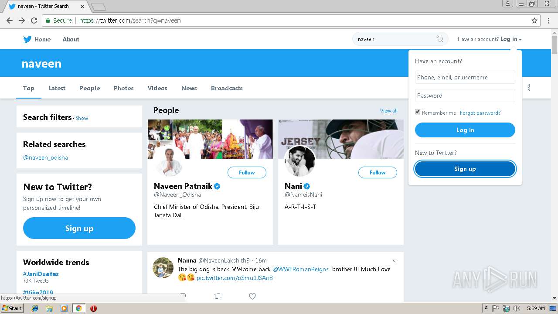Focus the Password field
The width and height of the screenshot is (558, 314).
[465, 96]
